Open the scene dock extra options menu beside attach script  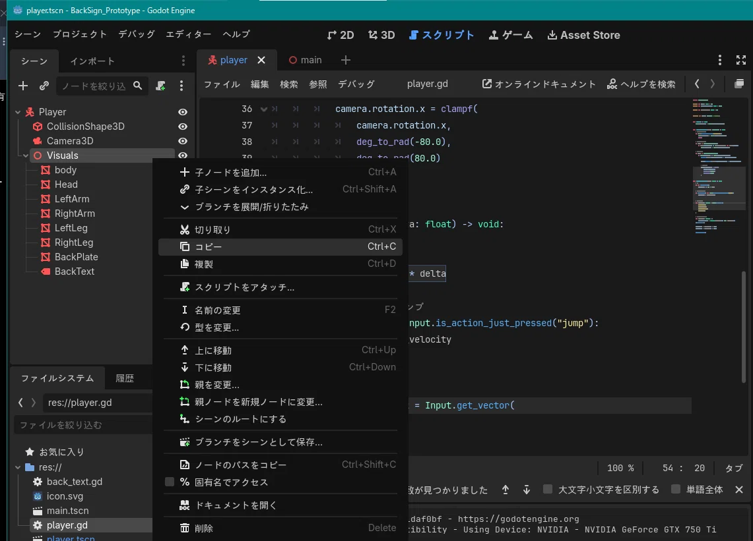tap(181, 86)
